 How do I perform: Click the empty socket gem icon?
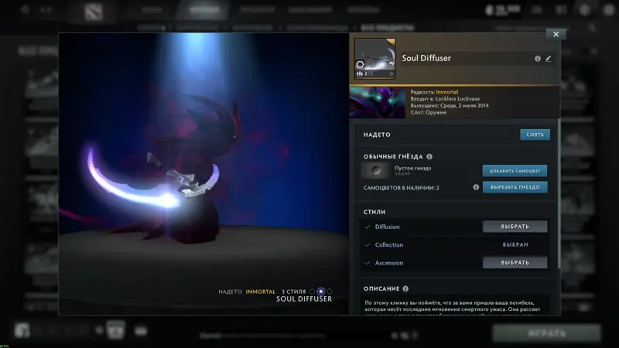point(376,170)
